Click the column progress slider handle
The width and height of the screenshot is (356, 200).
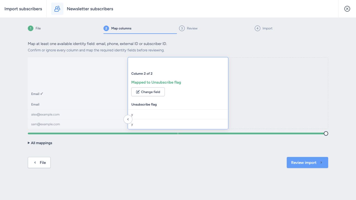326,133
